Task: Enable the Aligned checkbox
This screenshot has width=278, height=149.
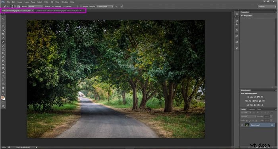Action: tap(81, 6)
